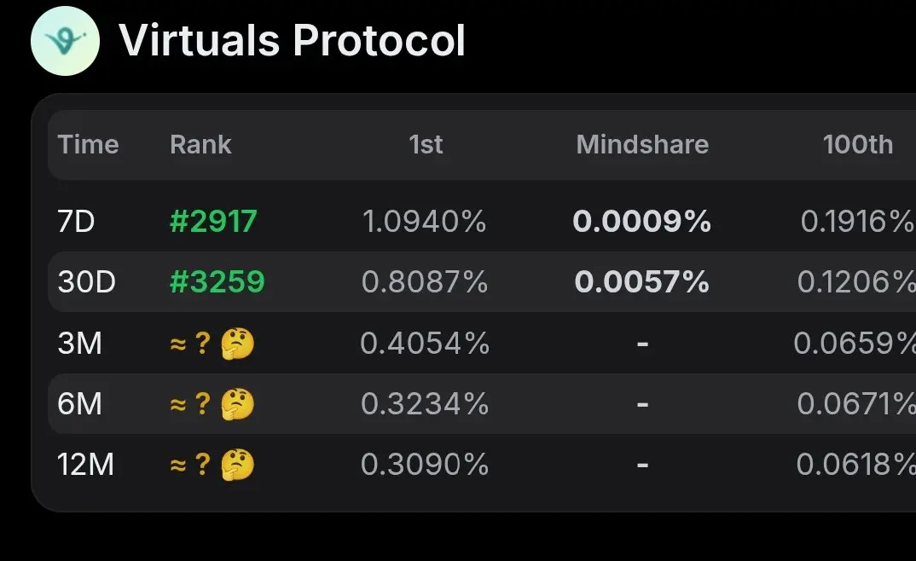Viewport: 916px width, 561px height.
Task: Click the Virtuals Protocol logo icon
Action: click(65, 41)
